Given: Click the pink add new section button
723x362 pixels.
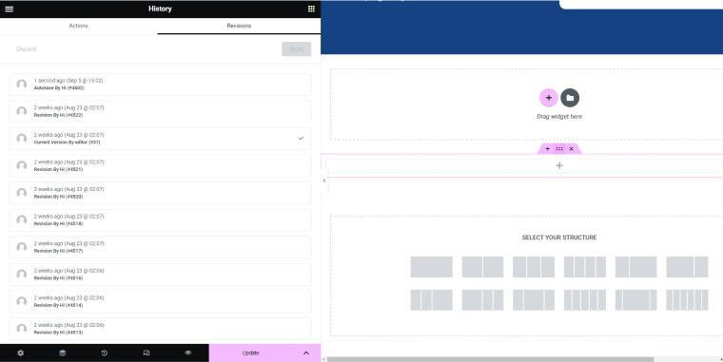Looking at the screenshot, I should coord(549,98).
